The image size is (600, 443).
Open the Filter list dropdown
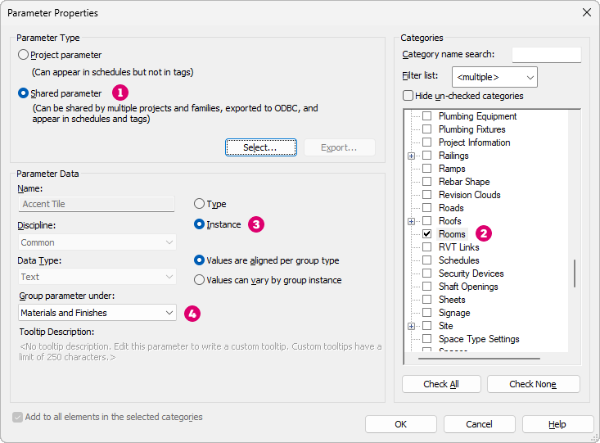(x=494, y=77)
